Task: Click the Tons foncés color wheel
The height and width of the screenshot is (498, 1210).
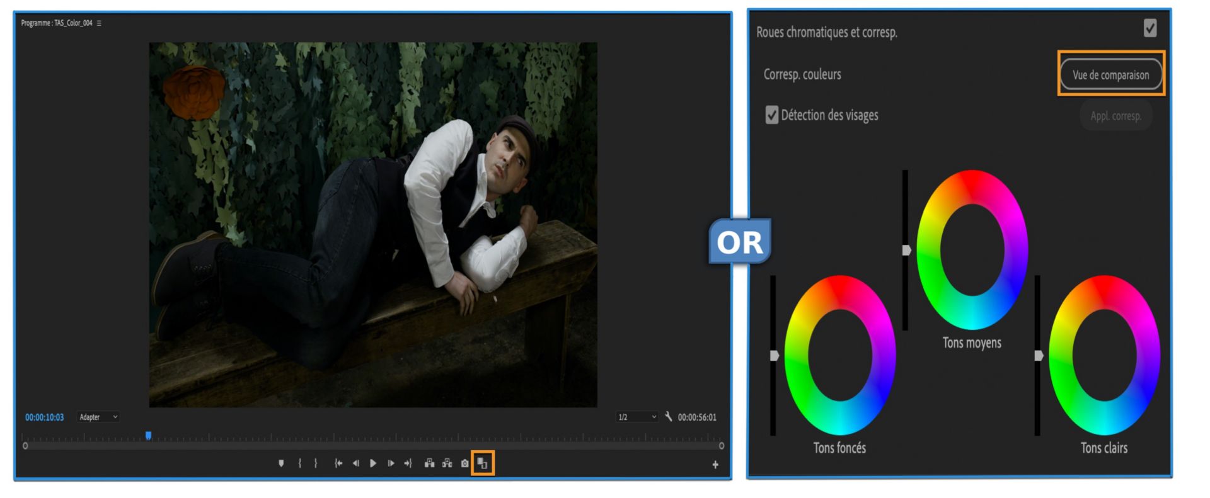Action: click(840, 355)
